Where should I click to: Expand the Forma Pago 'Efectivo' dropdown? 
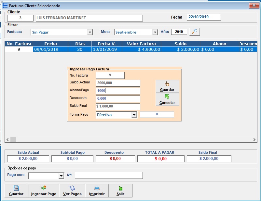tap(134, 115)
